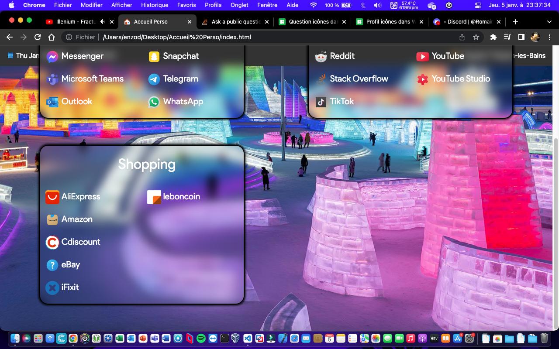Open the YouTube Studio gear icon link

click(x=422, y=79)
